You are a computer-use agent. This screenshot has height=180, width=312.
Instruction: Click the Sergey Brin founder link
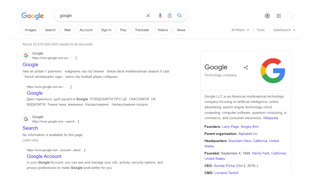pyautogui.click(x=250, y=127)
